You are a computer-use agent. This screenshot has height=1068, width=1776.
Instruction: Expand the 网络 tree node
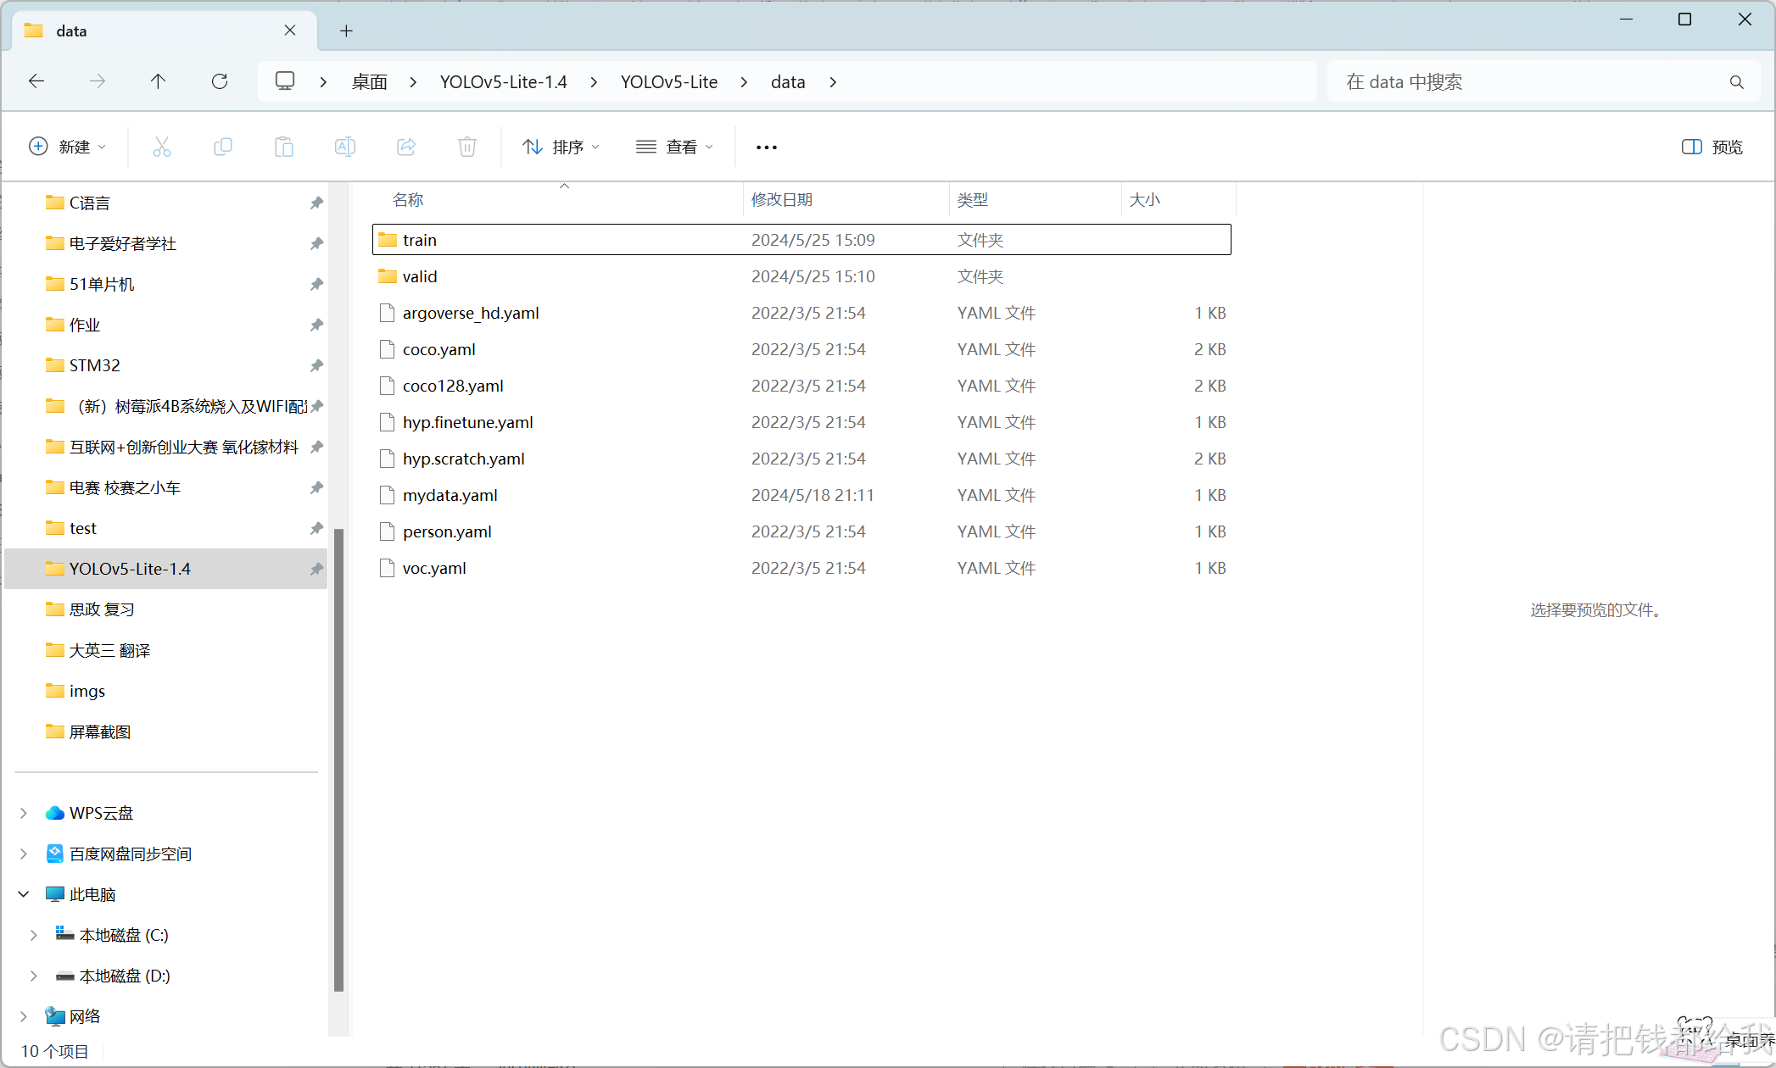24,1016
